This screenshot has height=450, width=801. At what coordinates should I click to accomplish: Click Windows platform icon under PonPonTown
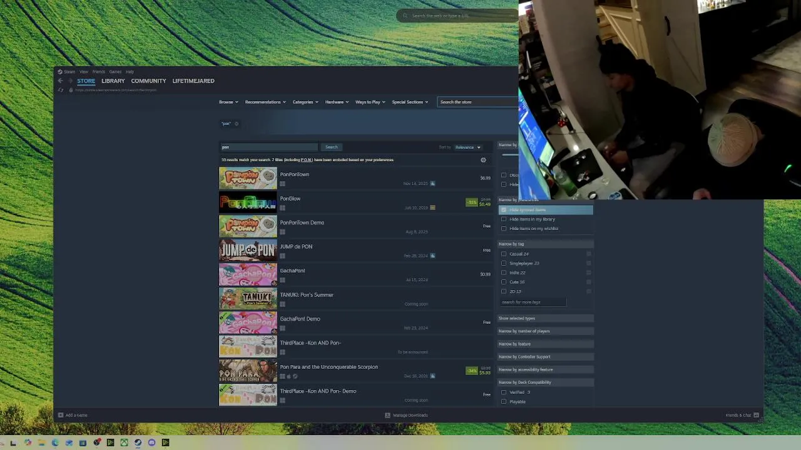click(283, 184)
